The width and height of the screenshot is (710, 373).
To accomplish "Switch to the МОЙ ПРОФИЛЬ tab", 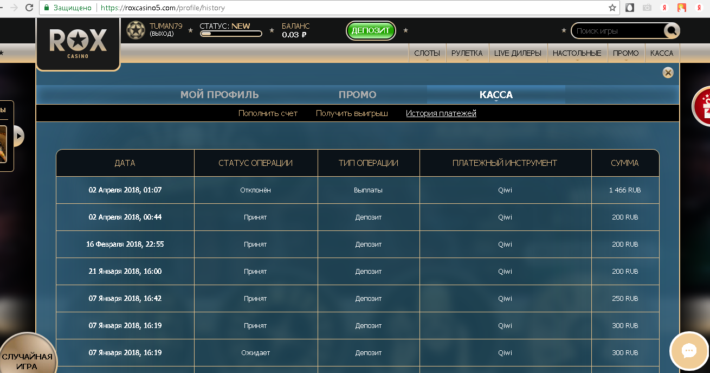I will (220, 94).
